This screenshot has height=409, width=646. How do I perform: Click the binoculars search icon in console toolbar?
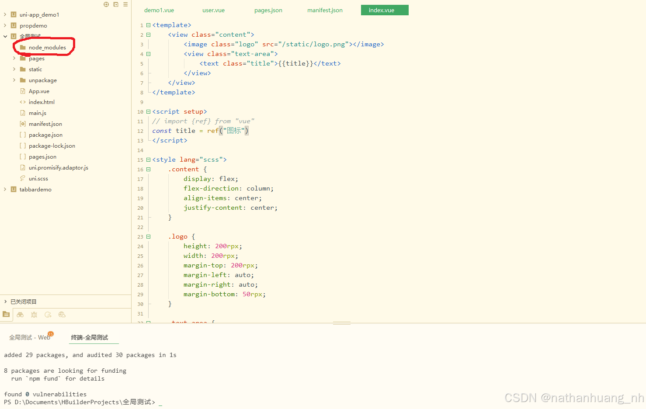20,314
